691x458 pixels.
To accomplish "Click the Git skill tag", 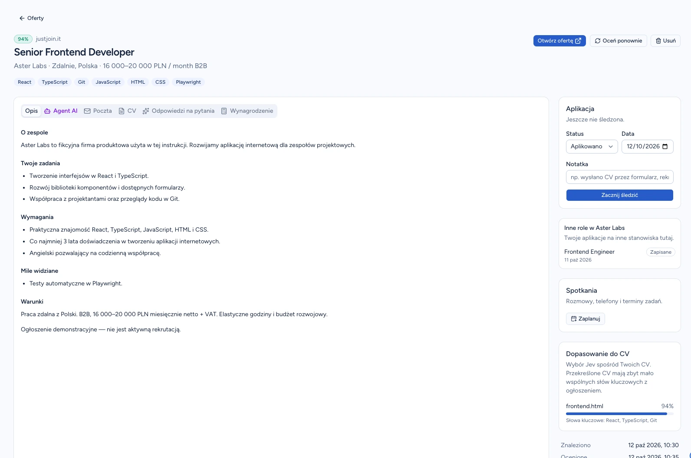I will (x=82, y=82).
